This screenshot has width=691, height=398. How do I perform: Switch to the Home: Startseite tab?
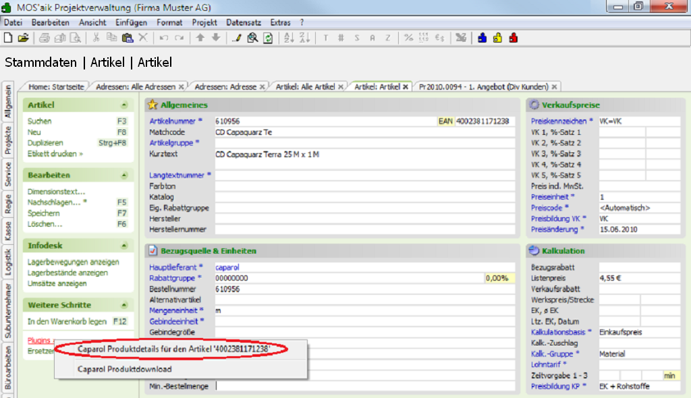click(x=56, y=87)
